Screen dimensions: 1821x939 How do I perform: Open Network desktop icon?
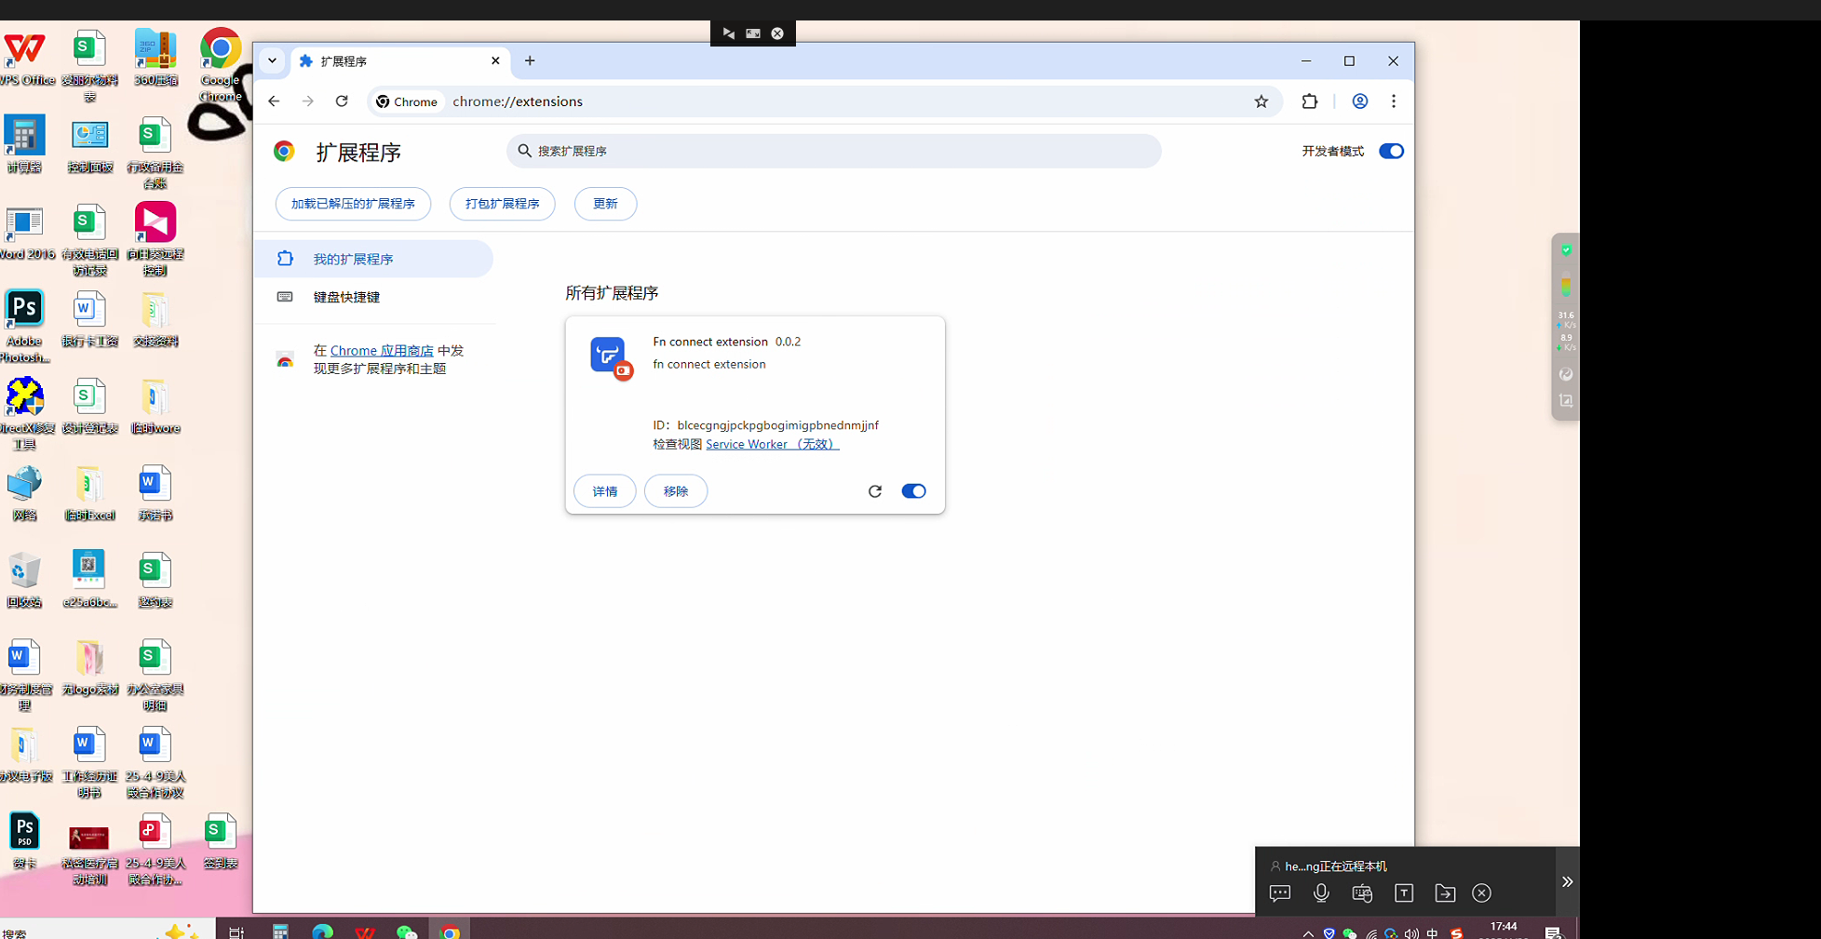(x=24, y=493)
